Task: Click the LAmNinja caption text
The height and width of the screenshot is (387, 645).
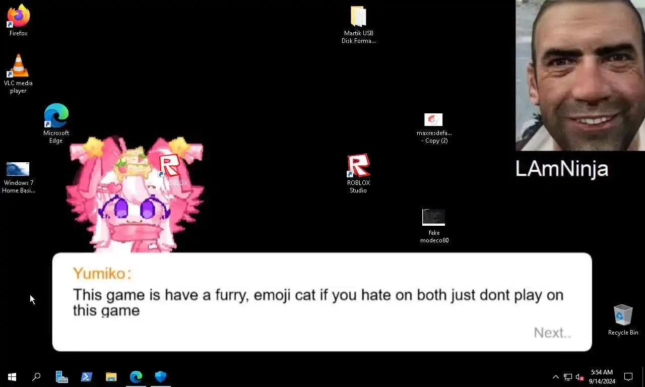Action: tap(561, 169)
